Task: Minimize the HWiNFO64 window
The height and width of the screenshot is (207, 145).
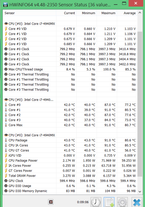Action: tap(116, 4)
